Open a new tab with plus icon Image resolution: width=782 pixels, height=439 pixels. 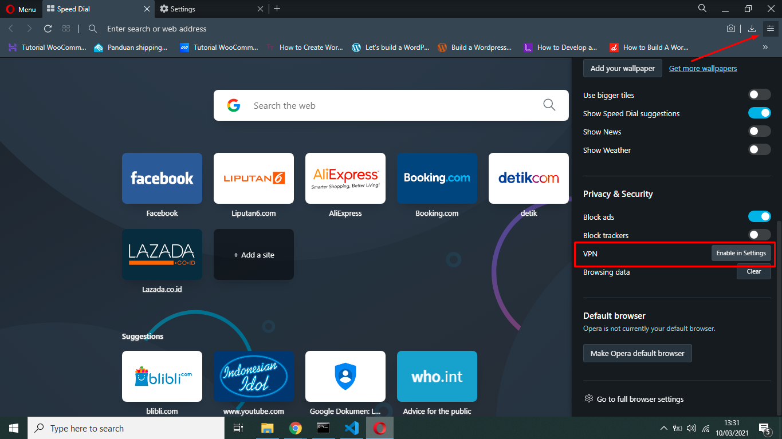tap(277, 9)
